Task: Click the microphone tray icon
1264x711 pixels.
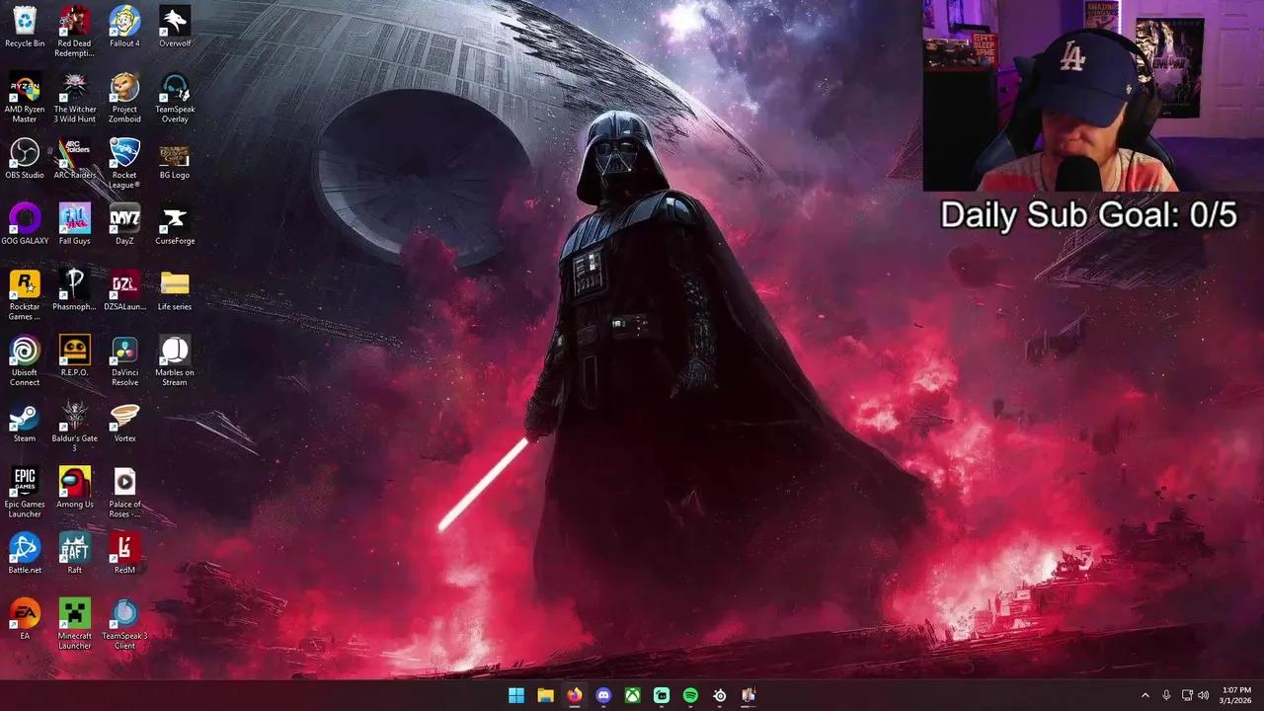Action: click(x=1166, y=695)
